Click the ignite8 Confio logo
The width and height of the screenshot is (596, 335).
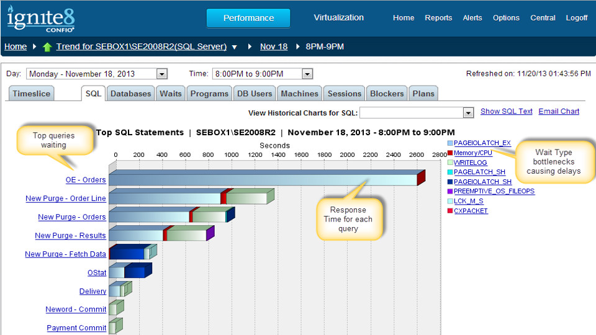41,19
